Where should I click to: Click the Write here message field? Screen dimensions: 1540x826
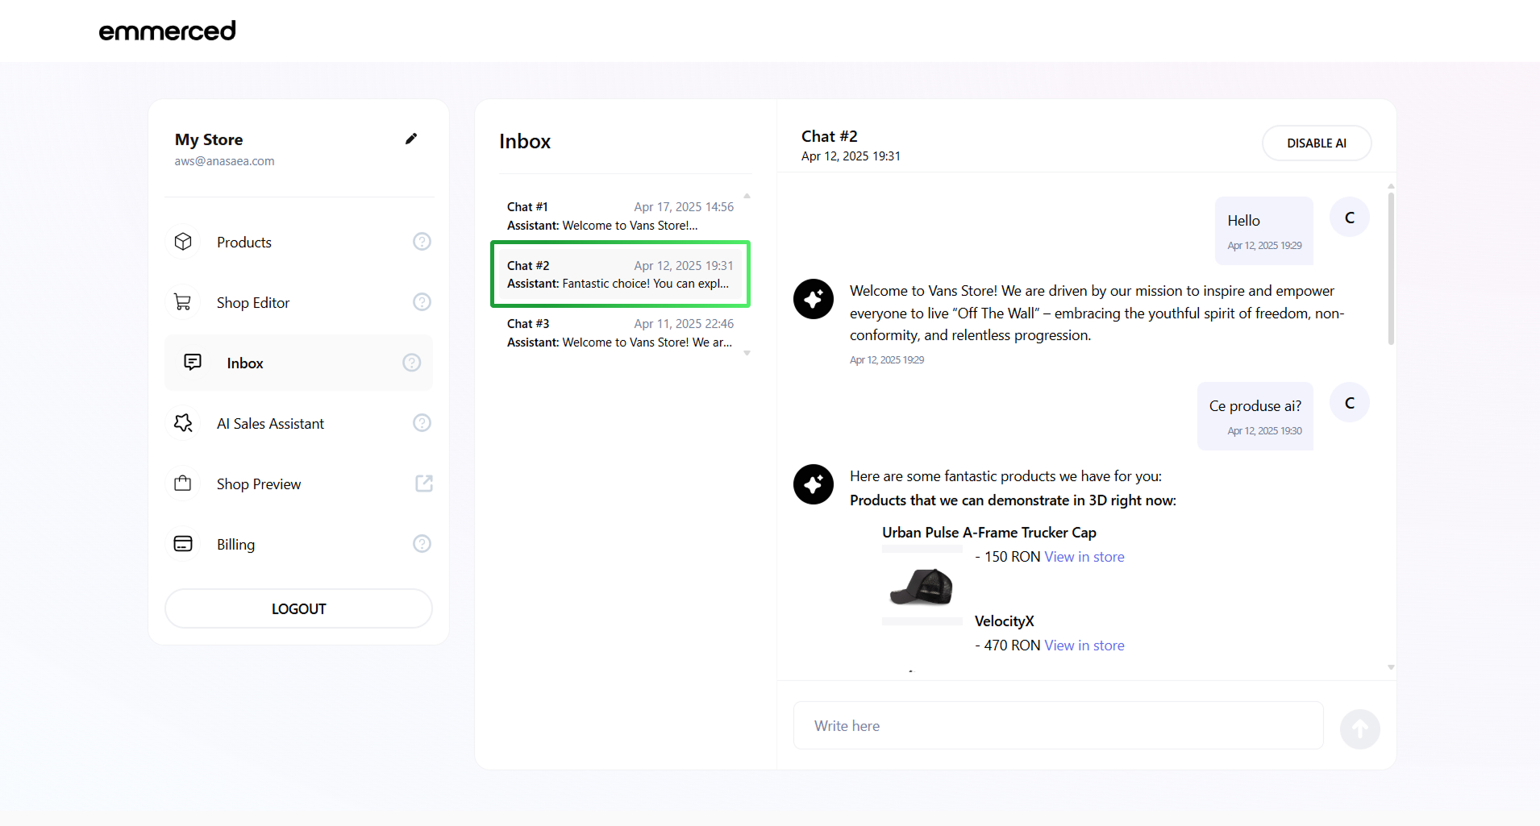(1058, 725)
